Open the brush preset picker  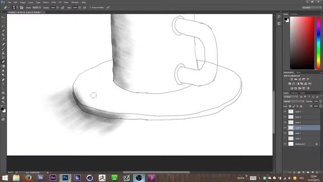(14, 8)
